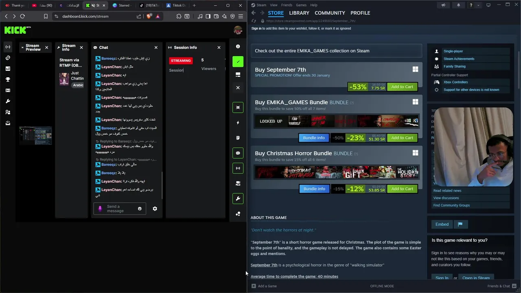The image size is (521, 293).
Task: Close the Stream Preview panel
Action: point(46,48)
